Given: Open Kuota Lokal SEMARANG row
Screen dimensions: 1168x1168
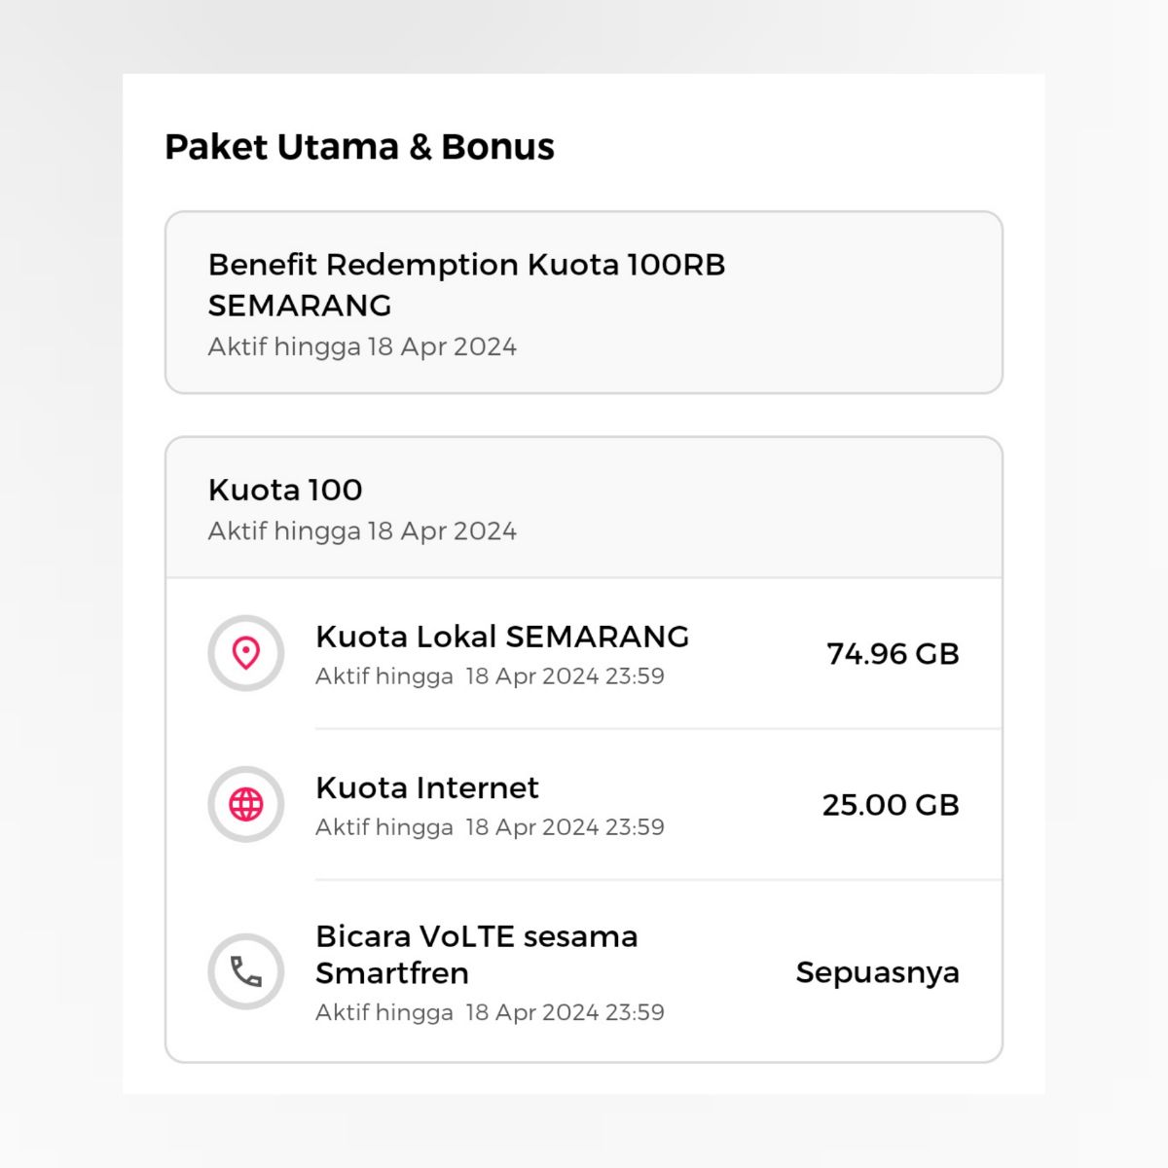Looking at the screenshot, I should [x=584, y=653].
